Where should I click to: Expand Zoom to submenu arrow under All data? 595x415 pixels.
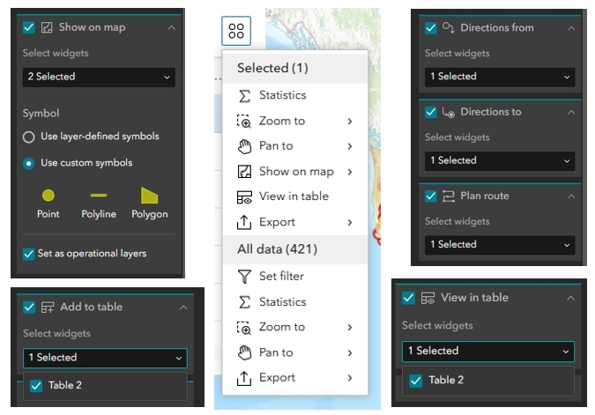pos(350,328)
